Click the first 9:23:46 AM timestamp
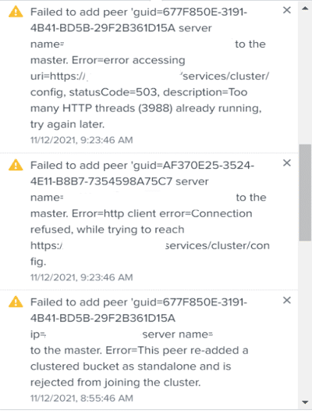Viewport: 312px width, 414px height. 81,140
